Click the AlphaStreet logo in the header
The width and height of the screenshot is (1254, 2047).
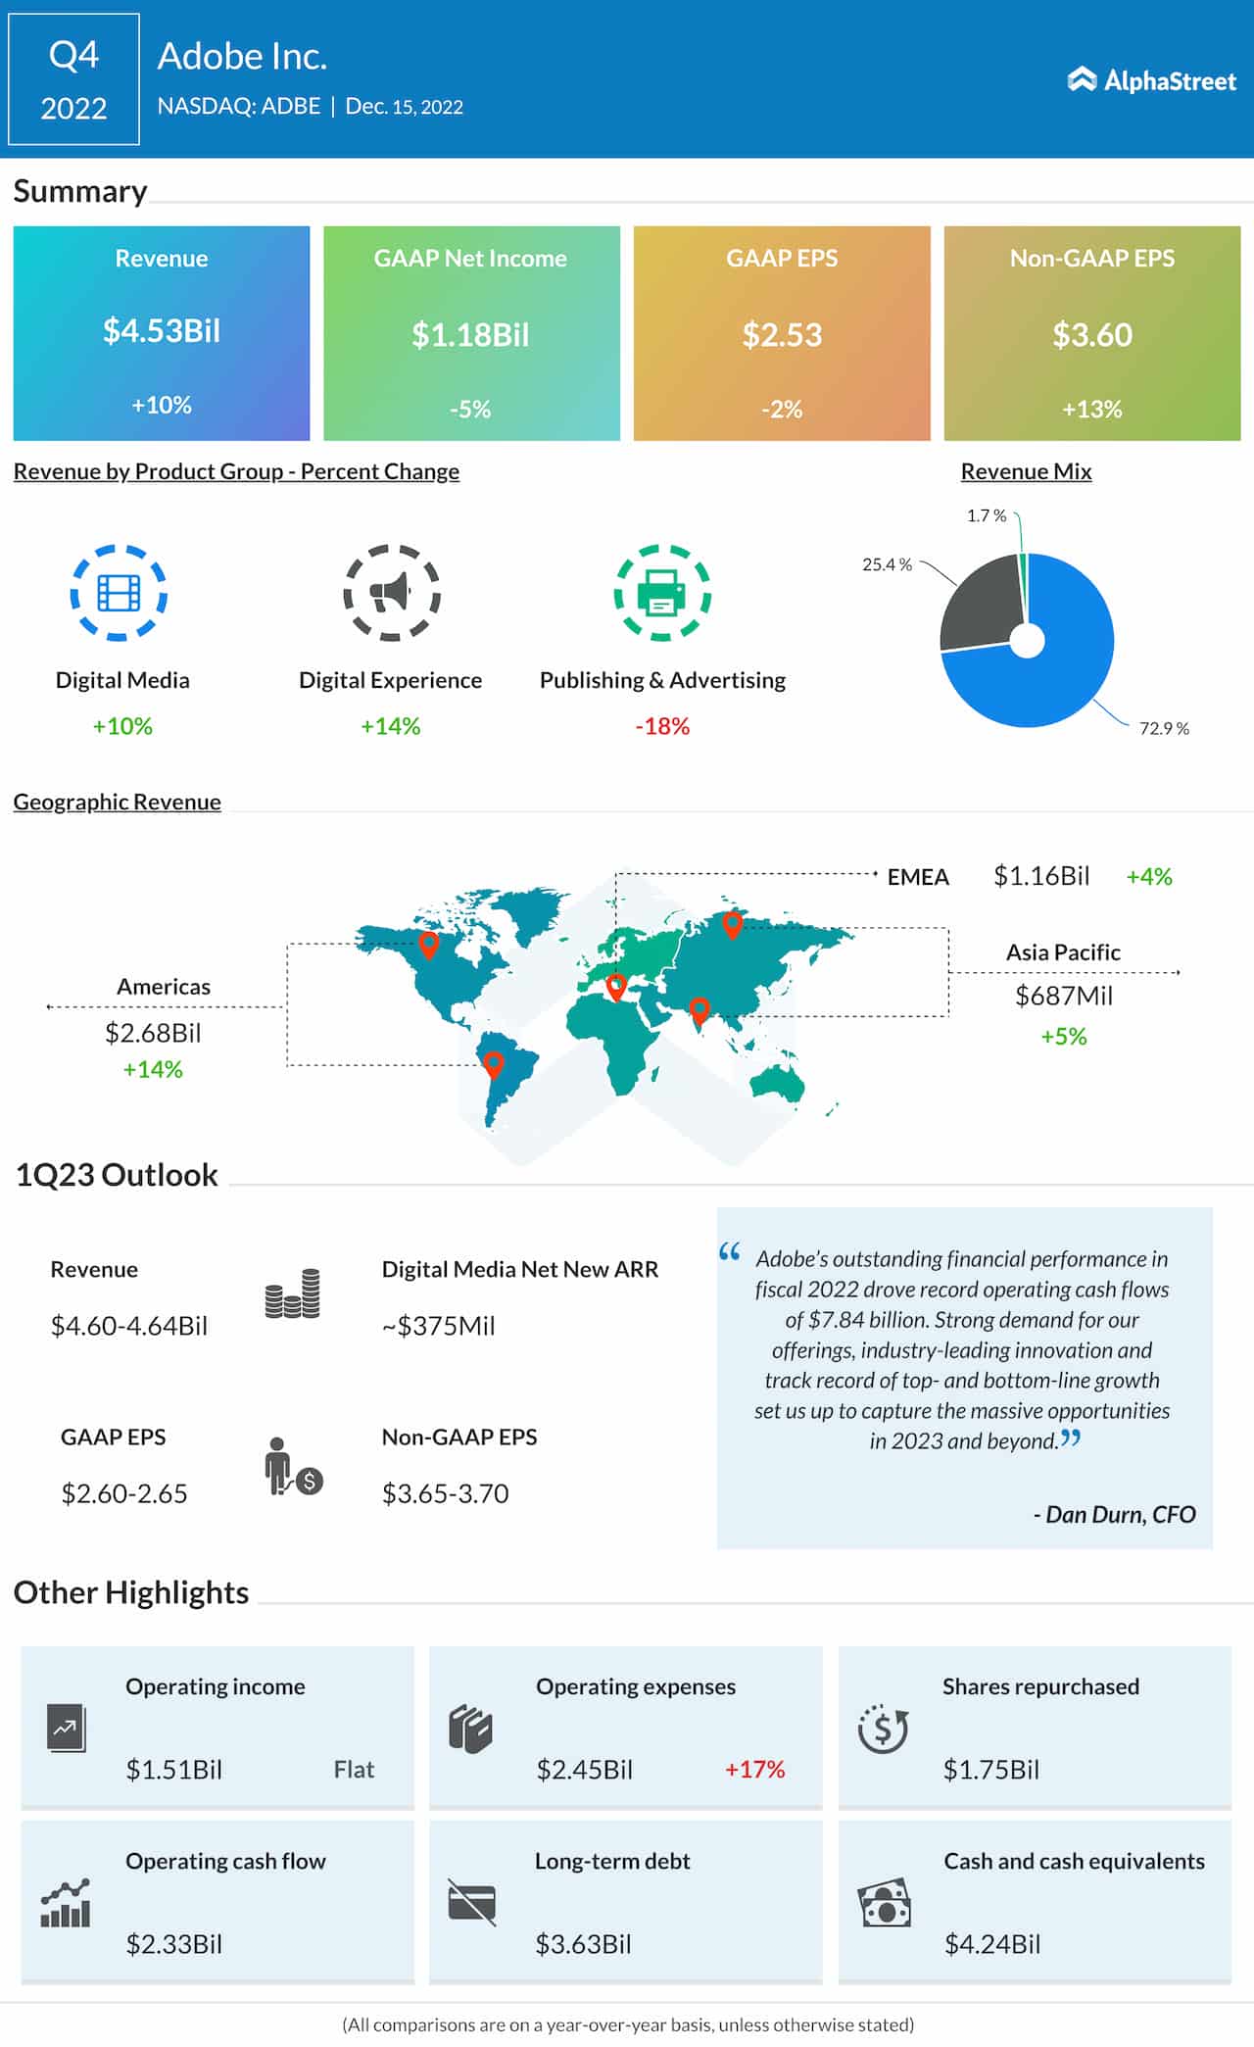(x=1151, y=80)
